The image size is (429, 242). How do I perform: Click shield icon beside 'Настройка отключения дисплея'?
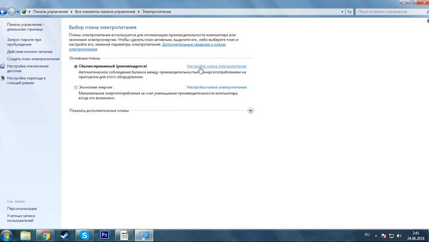[x=3, y=66]
